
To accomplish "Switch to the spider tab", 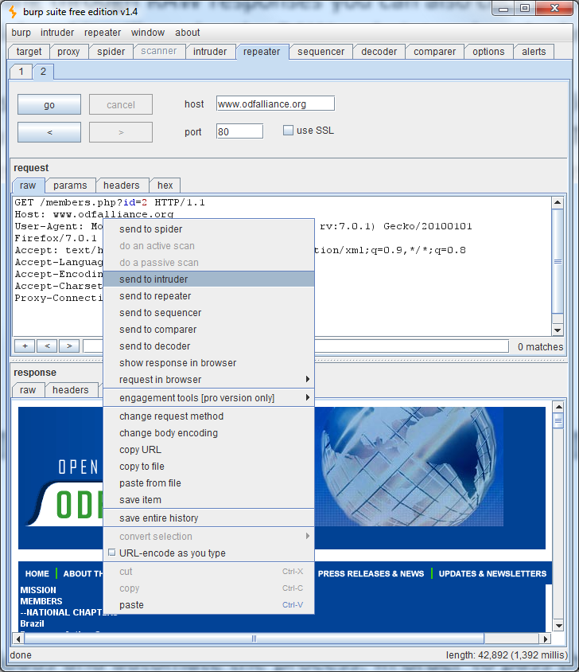I will pyautogui.click(x=111, y=52).
